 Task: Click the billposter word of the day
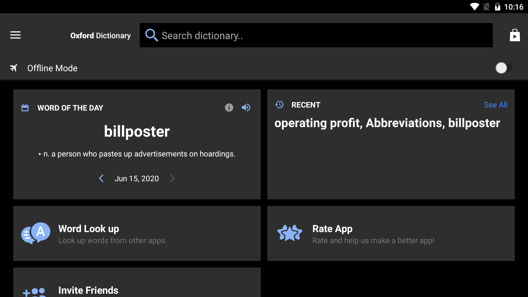pyautogui.click(x=136, y=131)
